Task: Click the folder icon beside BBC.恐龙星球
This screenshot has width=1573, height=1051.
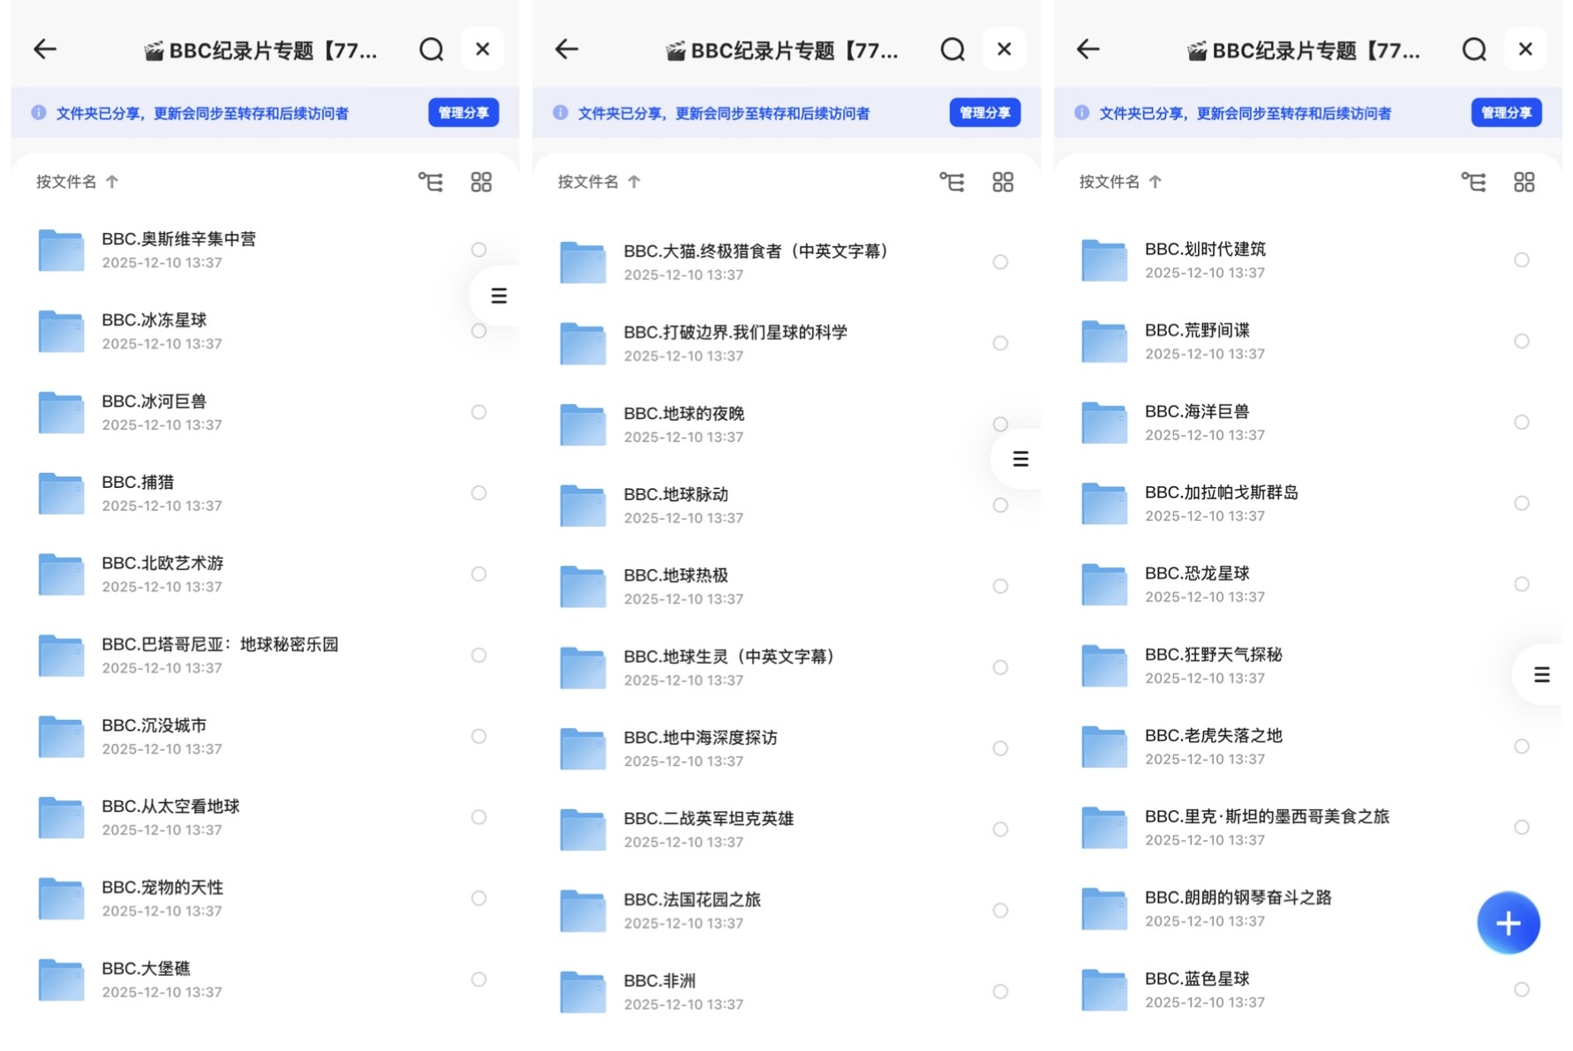Action: coord(1103,584)
